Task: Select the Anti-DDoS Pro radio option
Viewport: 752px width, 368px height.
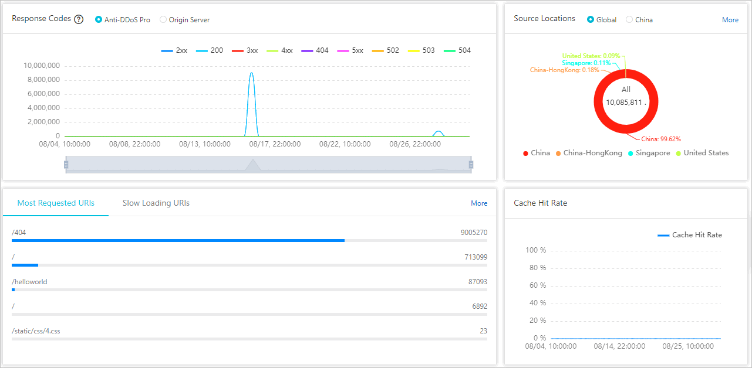Action: coord(123,20)
